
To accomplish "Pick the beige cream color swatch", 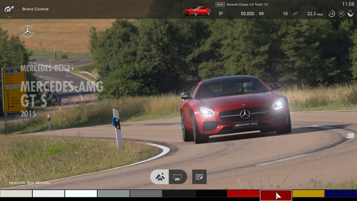I will 16,193.
